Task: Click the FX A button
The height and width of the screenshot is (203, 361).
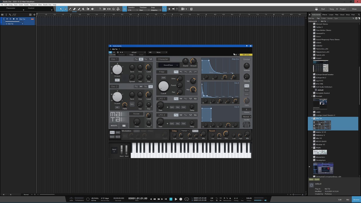Action: [112, 133]
